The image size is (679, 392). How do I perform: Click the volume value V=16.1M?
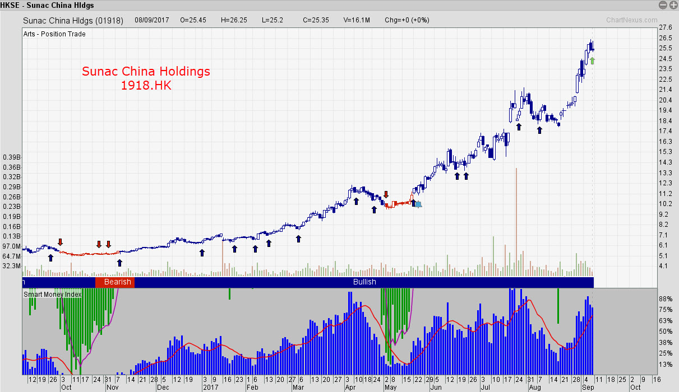click(357, 20)
